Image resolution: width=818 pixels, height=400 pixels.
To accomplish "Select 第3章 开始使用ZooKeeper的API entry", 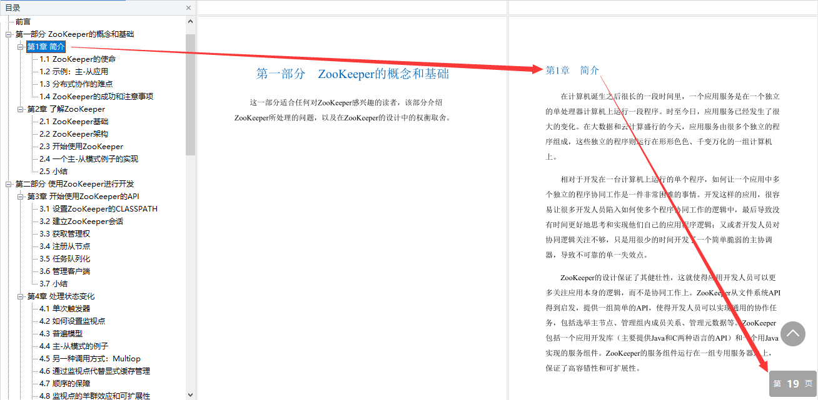I will click(83, 197).
